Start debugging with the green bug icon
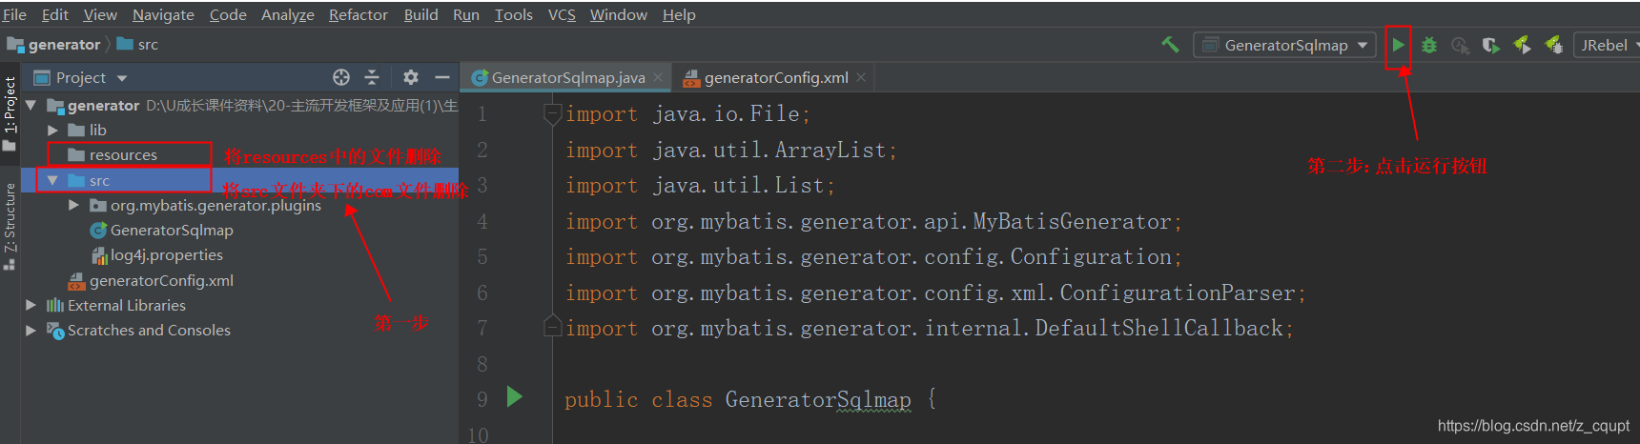Image resolution: width=1640 pixels, height=444 pixels. point(1429,45)
